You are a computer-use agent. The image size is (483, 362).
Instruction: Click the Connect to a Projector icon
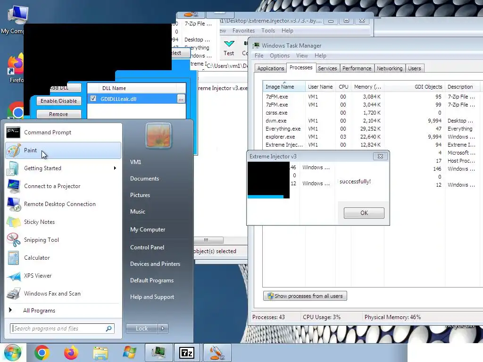(14, 186)
